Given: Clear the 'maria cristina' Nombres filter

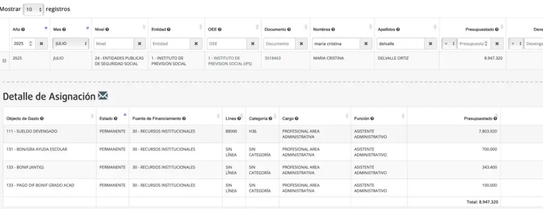Looking at the screenshot, I should (366, 44).
